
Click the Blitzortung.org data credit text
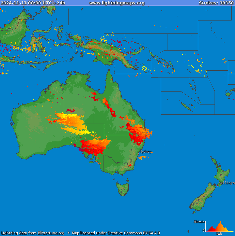click(33, 233)
